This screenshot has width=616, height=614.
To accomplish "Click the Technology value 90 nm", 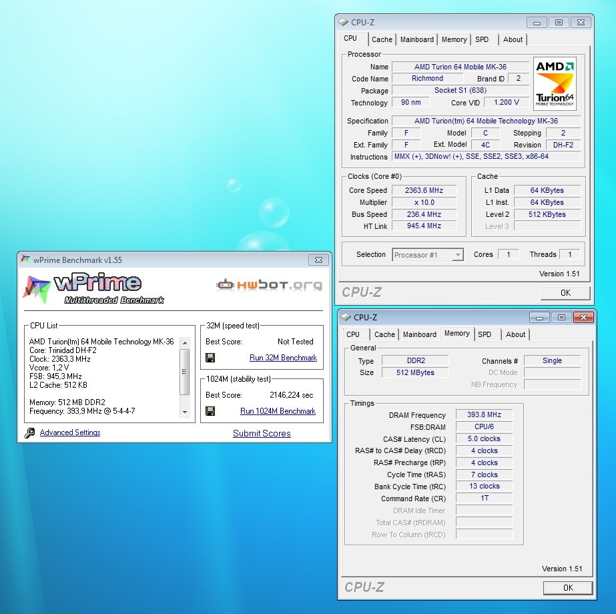I will 410,102.
